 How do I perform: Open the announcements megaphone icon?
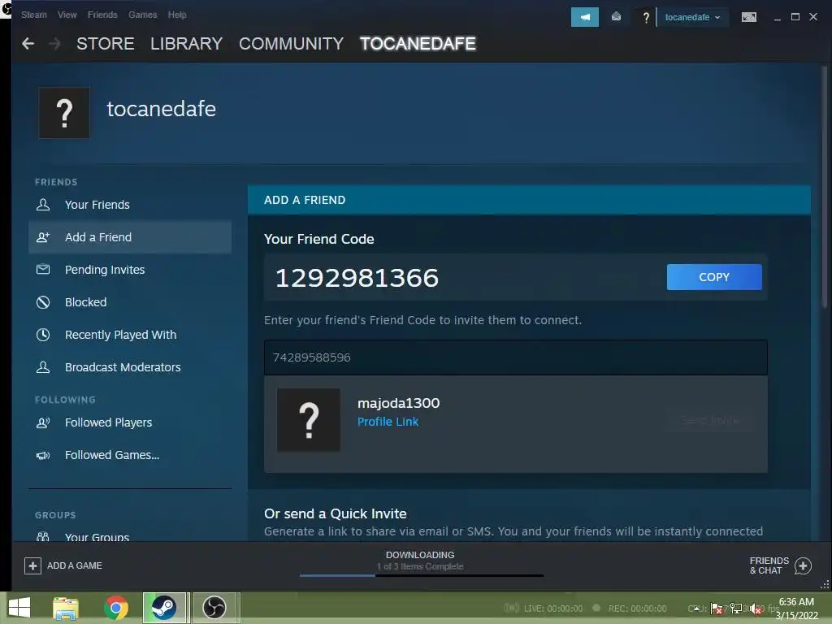pos(585,17)
